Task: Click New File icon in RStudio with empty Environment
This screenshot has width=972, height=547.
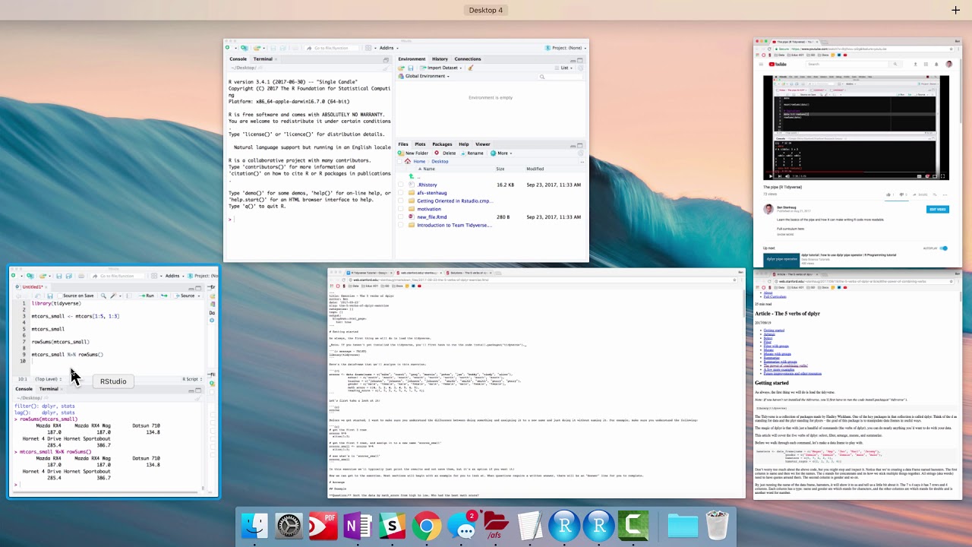Action: tap(227, 48)
